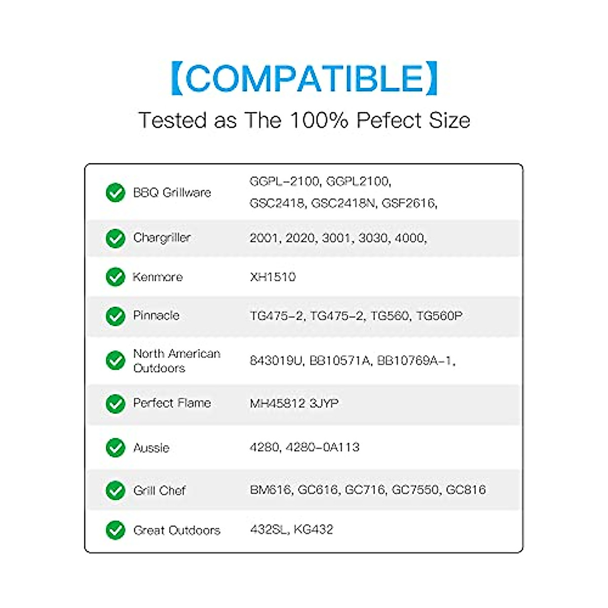Click the Great Outdoors 432SL, KG432 text
608x608 pixels.
[291, 529]
